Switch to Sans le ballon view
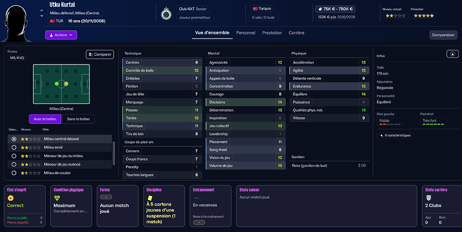The height and width of the screenshot is (232, 462). (78, 119)
